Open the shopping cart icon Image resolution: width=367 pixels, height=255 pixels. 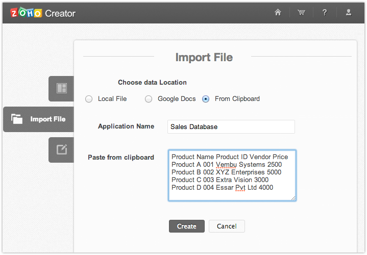click(302, 13)
